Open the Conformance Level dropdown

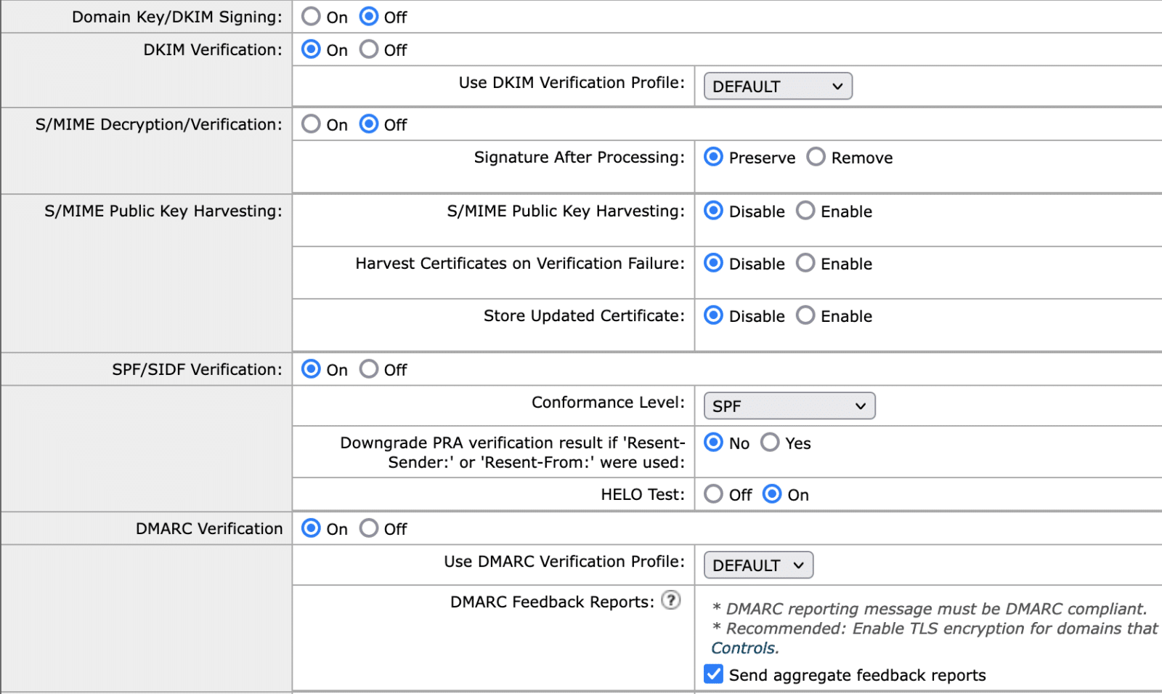pyautogui.click(x=789, y=405)
